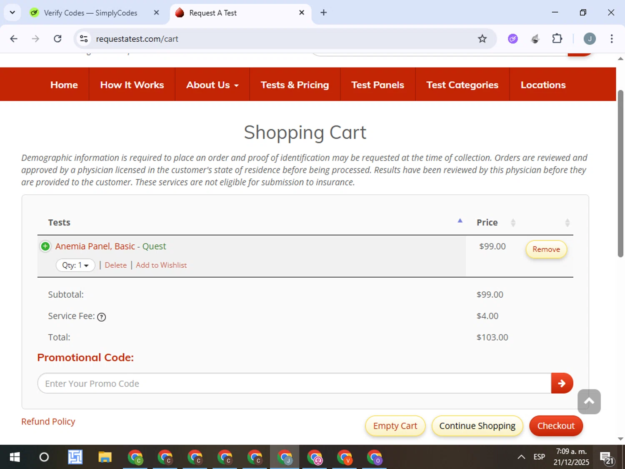The height and width of the screenshot is (469, 625).
Task: Click the Shopping Cart heading
Action: point(305,133)
